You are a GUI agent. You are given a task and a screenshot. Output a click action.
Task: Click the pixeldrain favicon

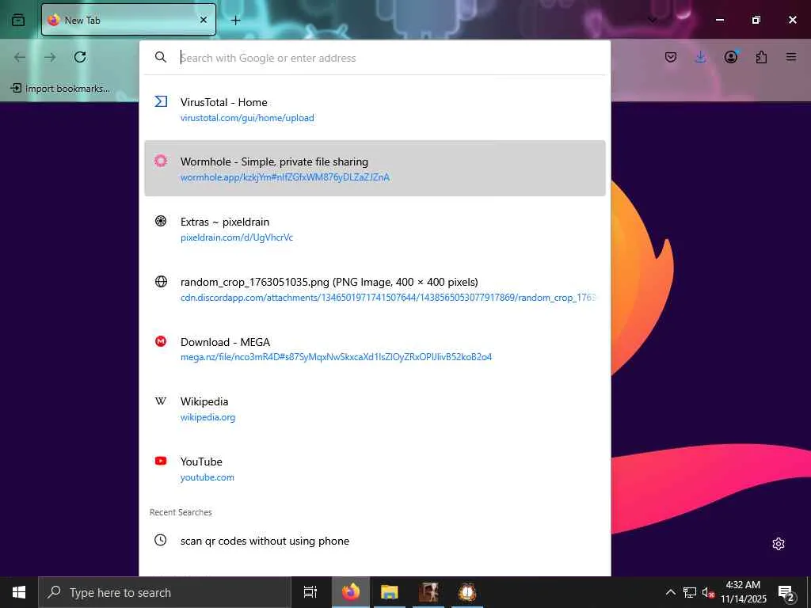click(161, 222)
